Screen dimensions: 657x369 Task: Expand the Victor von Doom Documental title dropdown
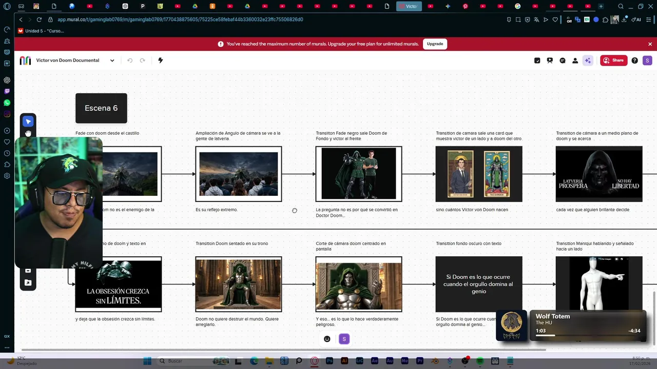click(x=112, y=60)
